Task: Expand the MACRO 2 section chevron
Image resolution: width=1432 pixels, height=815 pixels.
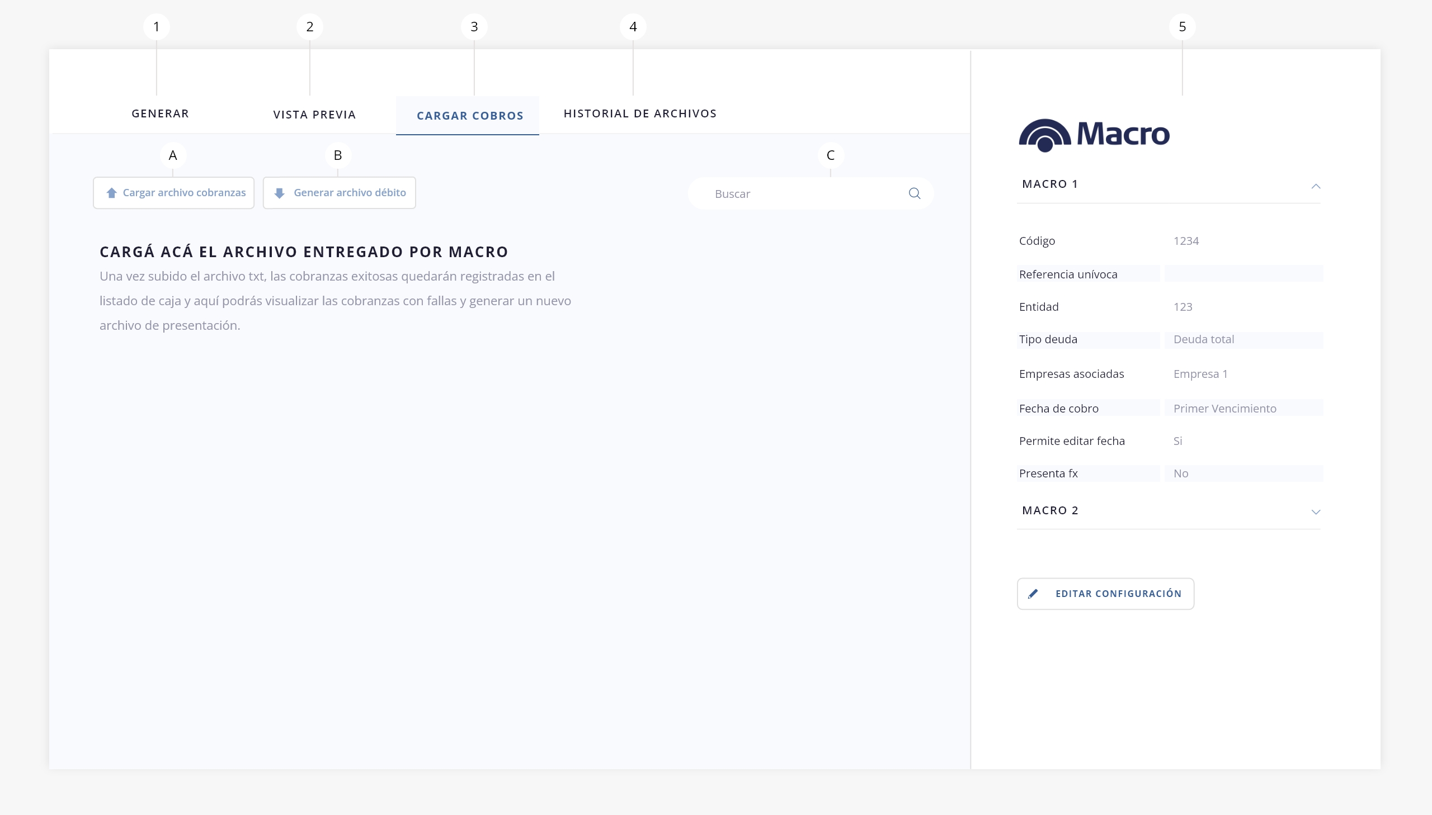Action: tap(1316, 511)
